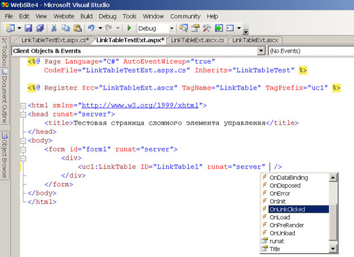Open the Object Browser side panel tab
The height and width of the screenshot is (257, 354).
point(5,155)
